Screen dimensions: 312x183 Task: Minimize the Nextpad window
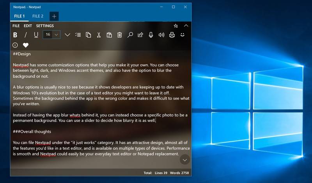click(161, 7)
